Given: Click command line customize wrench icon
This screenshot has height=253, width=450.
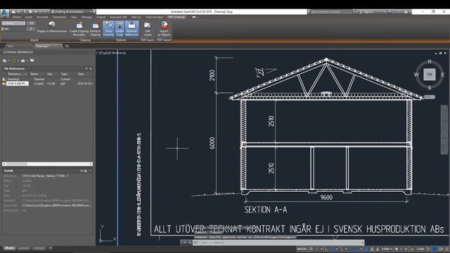Looking at the screenshot, I should pos(190,242).
